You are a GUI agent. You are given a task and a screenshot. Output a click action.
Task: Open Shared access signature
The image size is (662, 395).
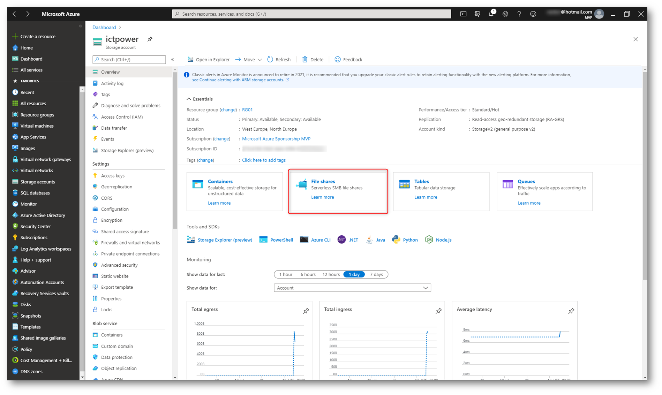point(125,231)
